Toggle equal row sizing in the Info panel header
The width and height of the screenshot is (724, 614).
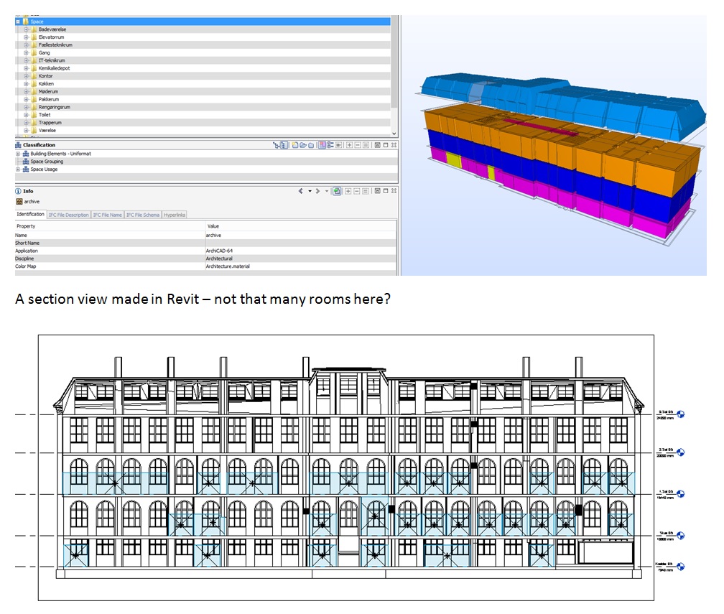[366, 191]
